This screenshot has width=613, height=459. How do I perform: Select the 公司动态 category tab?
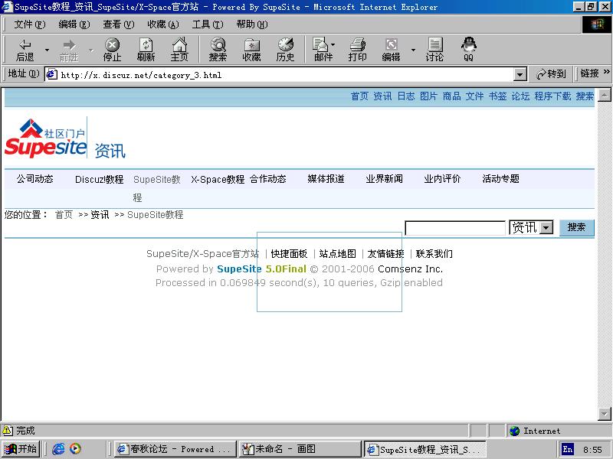point(34,179)
